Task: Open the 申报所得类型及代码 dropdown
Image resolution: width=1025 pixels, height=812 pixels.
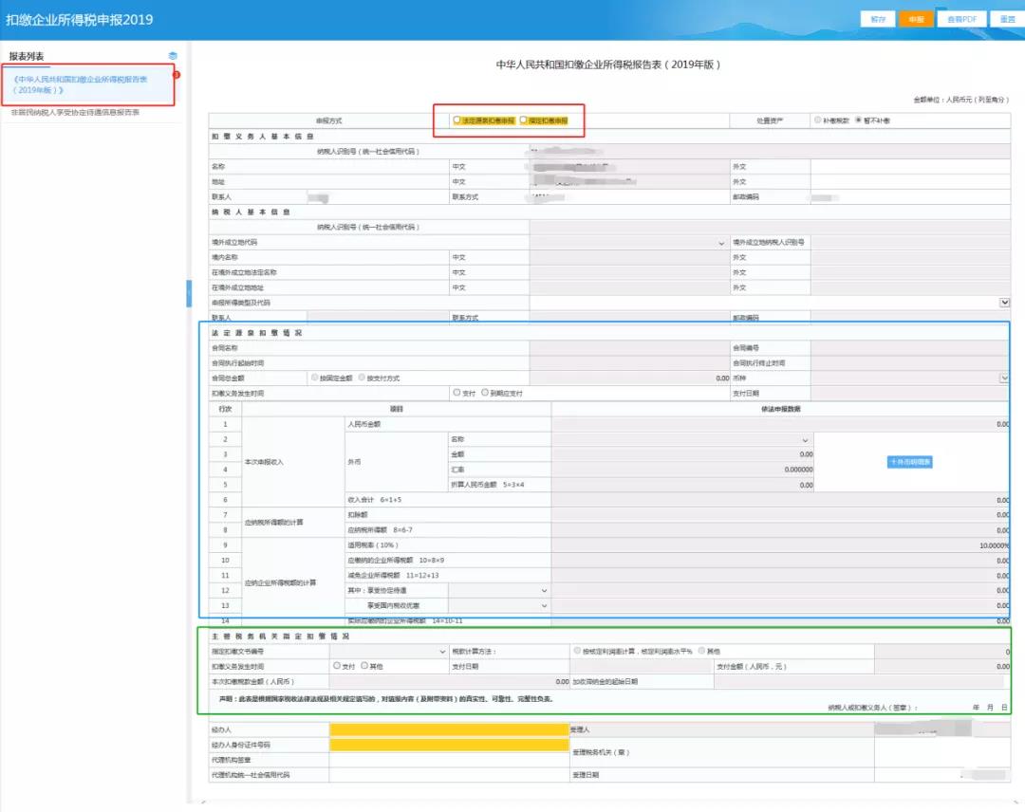Action: tap(1004, 302)
